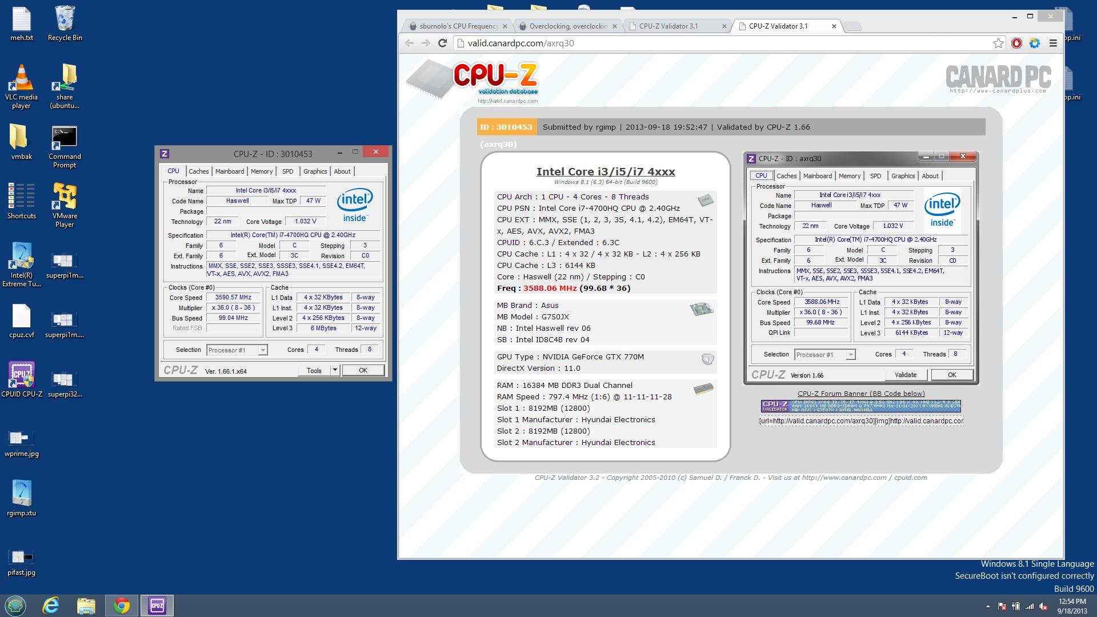1097x617 pixels.
Task: Click the red Freq 3588.06 MHz text
Action: tap(550, 289)
